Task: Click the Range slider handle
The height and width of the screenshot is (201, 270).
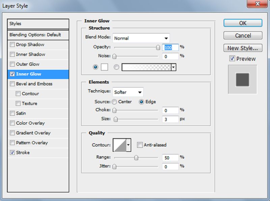Action: (136, 157)
